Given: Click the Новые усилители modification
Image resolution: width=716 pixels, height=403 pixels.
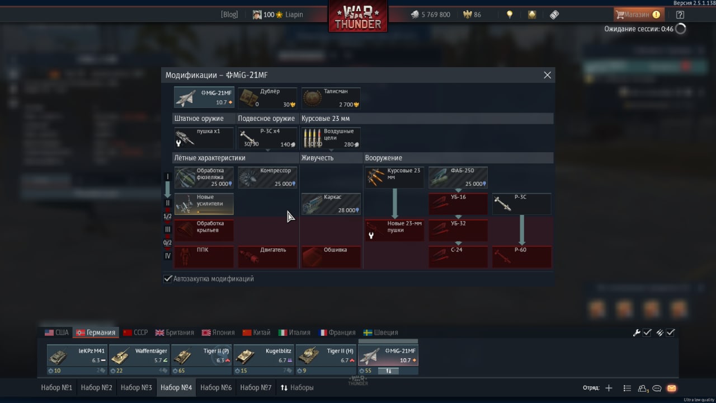Looking at the screenshot, I should point(204,204).
